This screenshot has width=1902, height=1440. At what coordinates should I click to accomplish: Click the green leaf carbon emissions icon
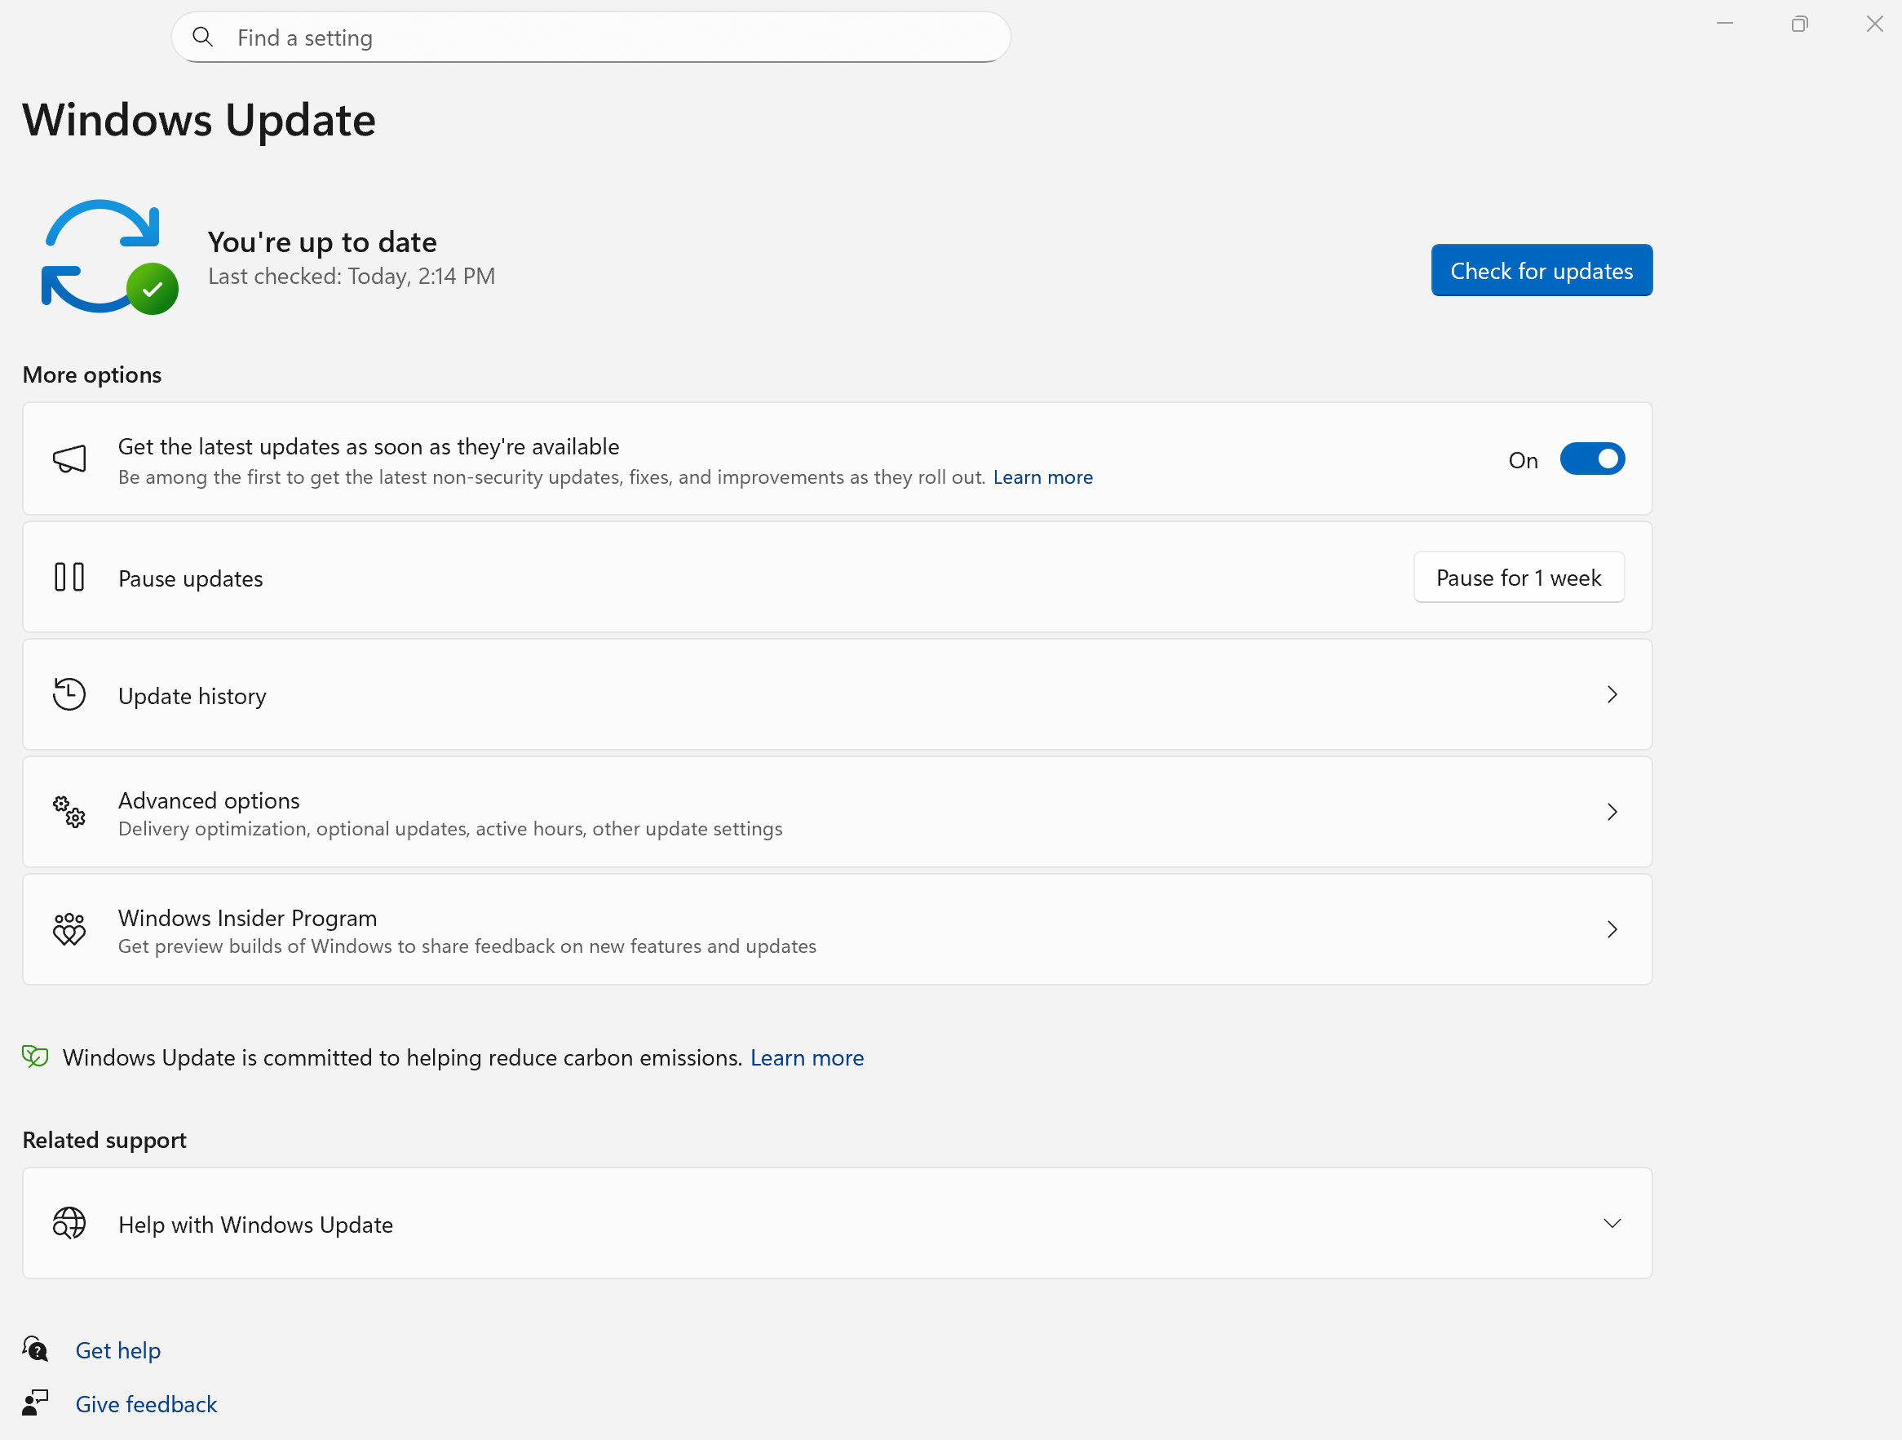tap(35, 1057)
